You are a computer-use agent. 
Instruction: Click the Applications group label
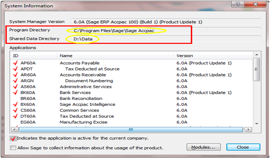click(x=22, y=47)
